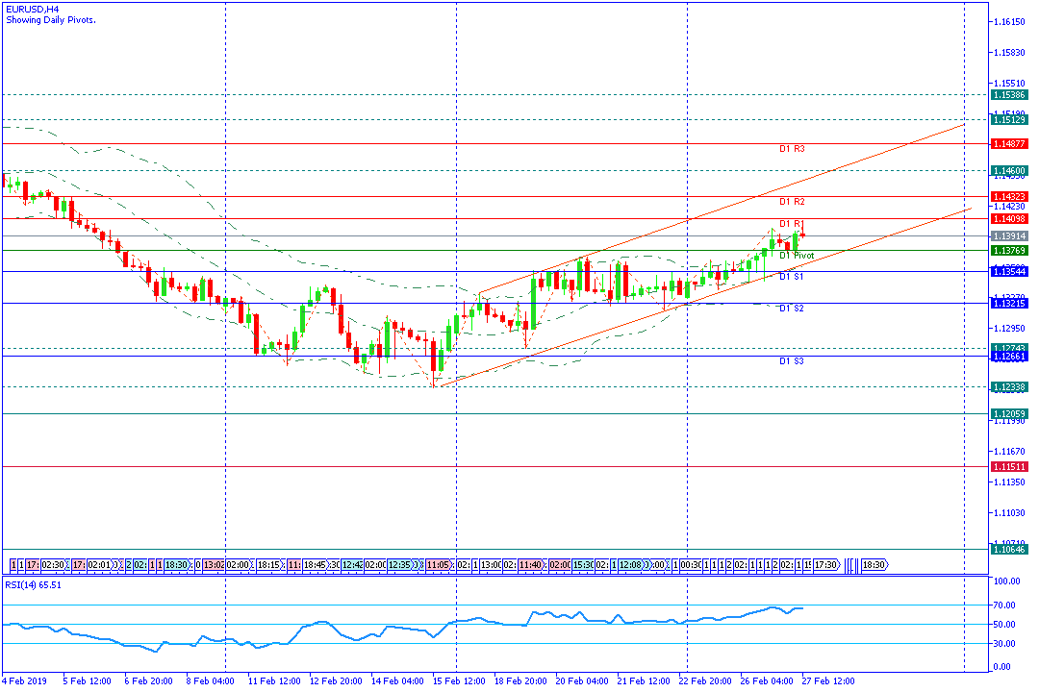
Task: Select the gray 1.13914 current price tag
Action: click(1009, 236)
